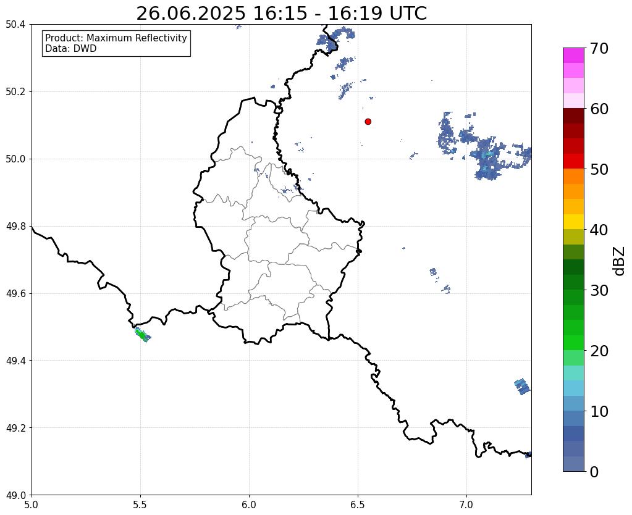This screenshot has height=515, width=632.
Task: Pick the bright red colorbar swatch above 50
Action: 573,161
